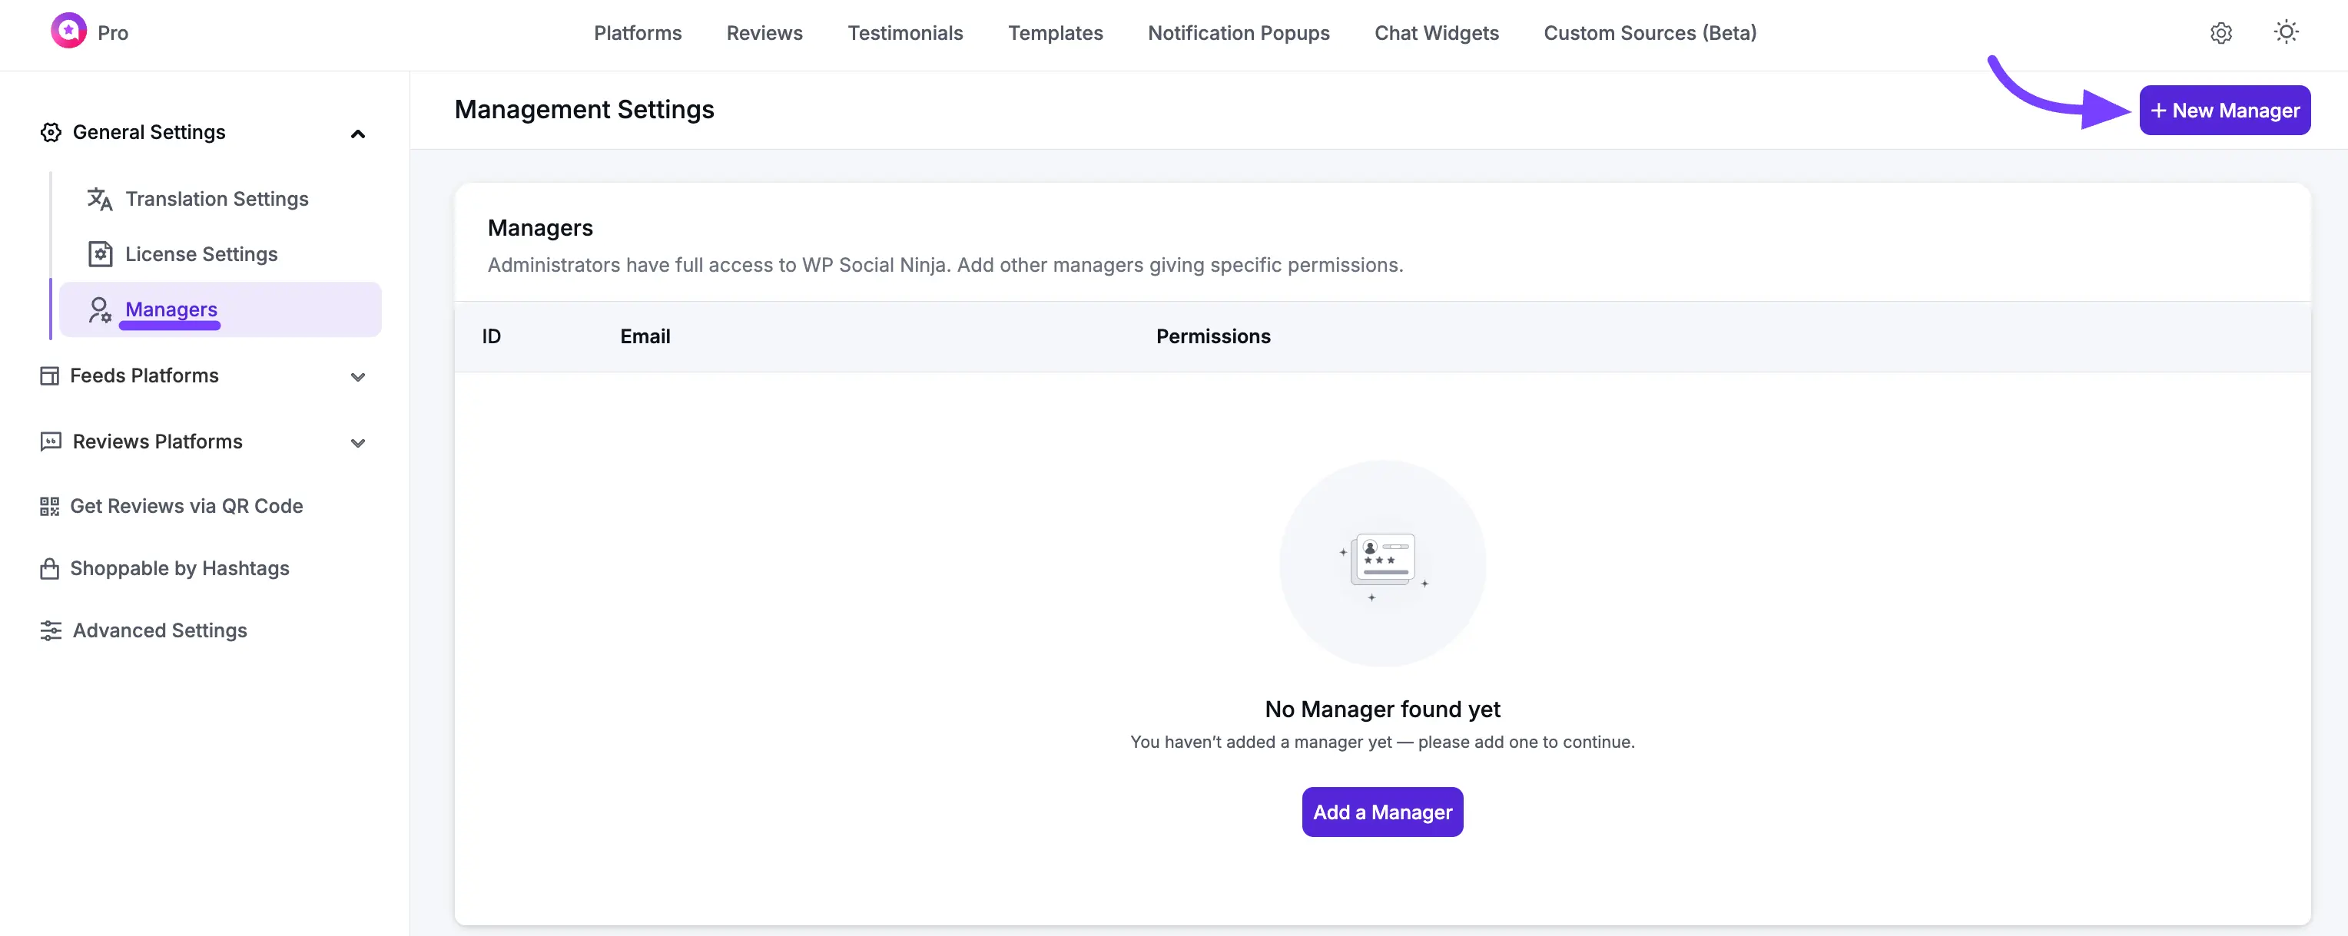This screenshot has width=2348, height=936.
Task: Open the settings gear icon top right
Action: (2220, 33)
